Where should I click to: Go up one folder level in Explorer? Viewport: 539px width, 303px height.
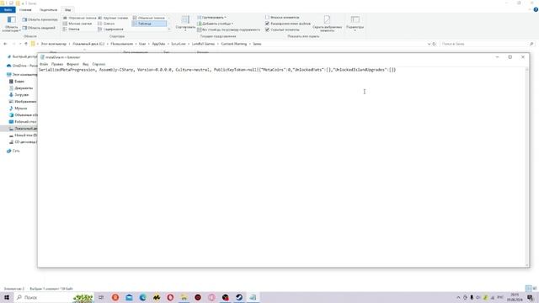[x=26, y=44]
